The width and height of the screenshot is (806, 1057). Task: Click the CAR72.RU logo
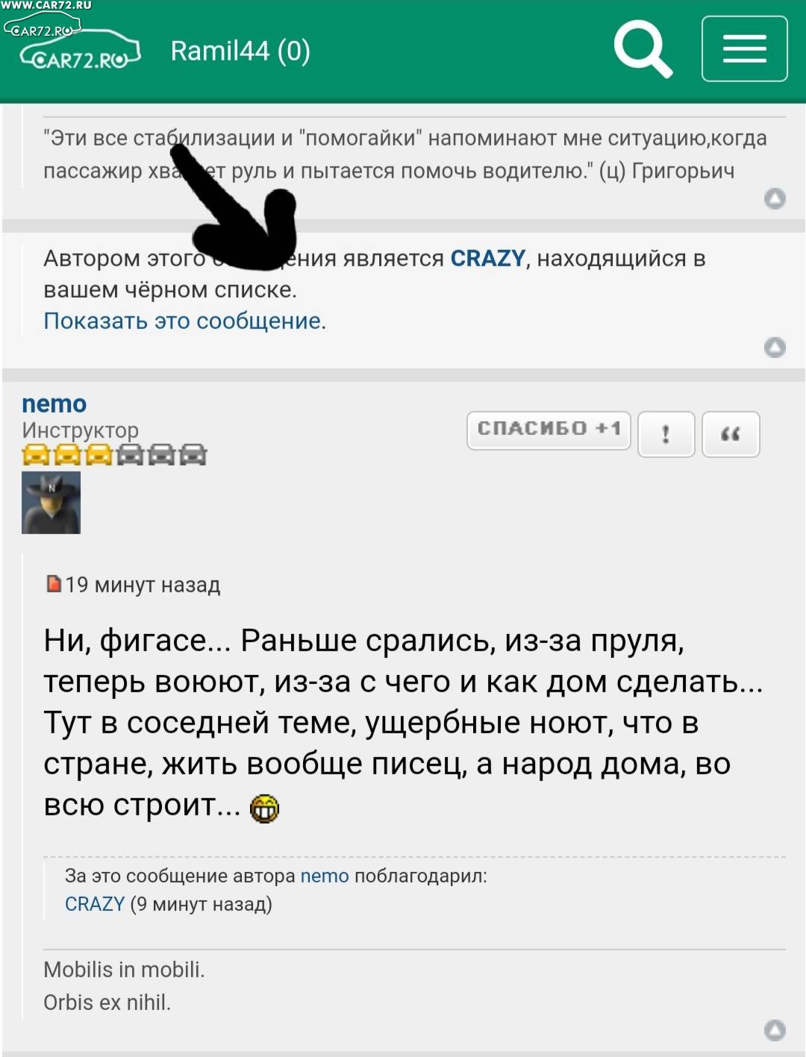pyautogui.click(x=80, y=51)
